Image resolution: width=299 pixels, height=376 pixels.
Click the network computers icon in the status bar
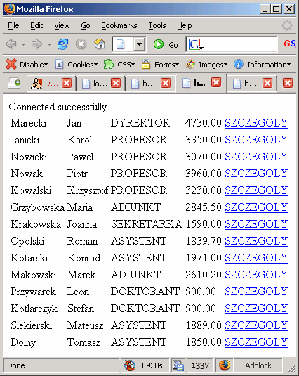pyautogui.click(x=178, y=365)
